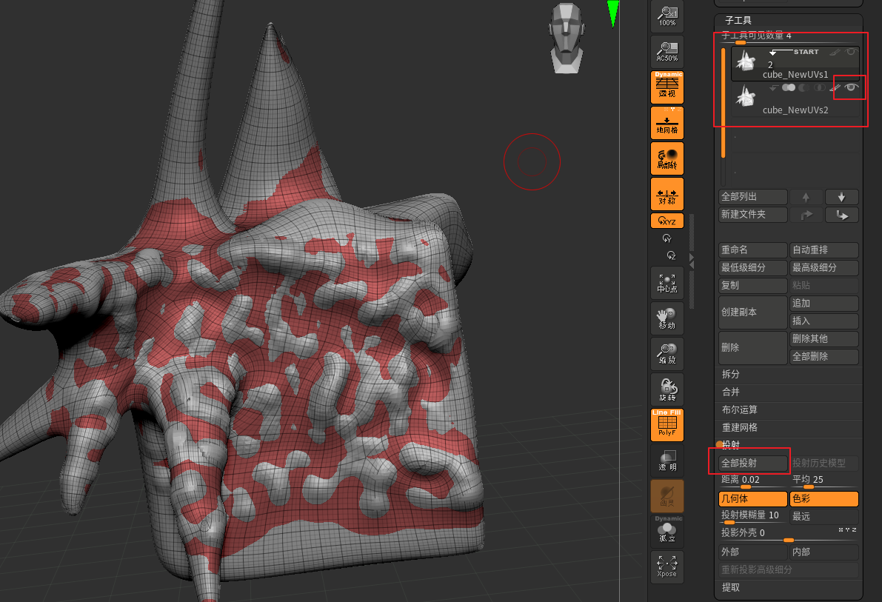
Task: Select the Zoom (缩放) canvas tool
Action: (x=667, y=354)
